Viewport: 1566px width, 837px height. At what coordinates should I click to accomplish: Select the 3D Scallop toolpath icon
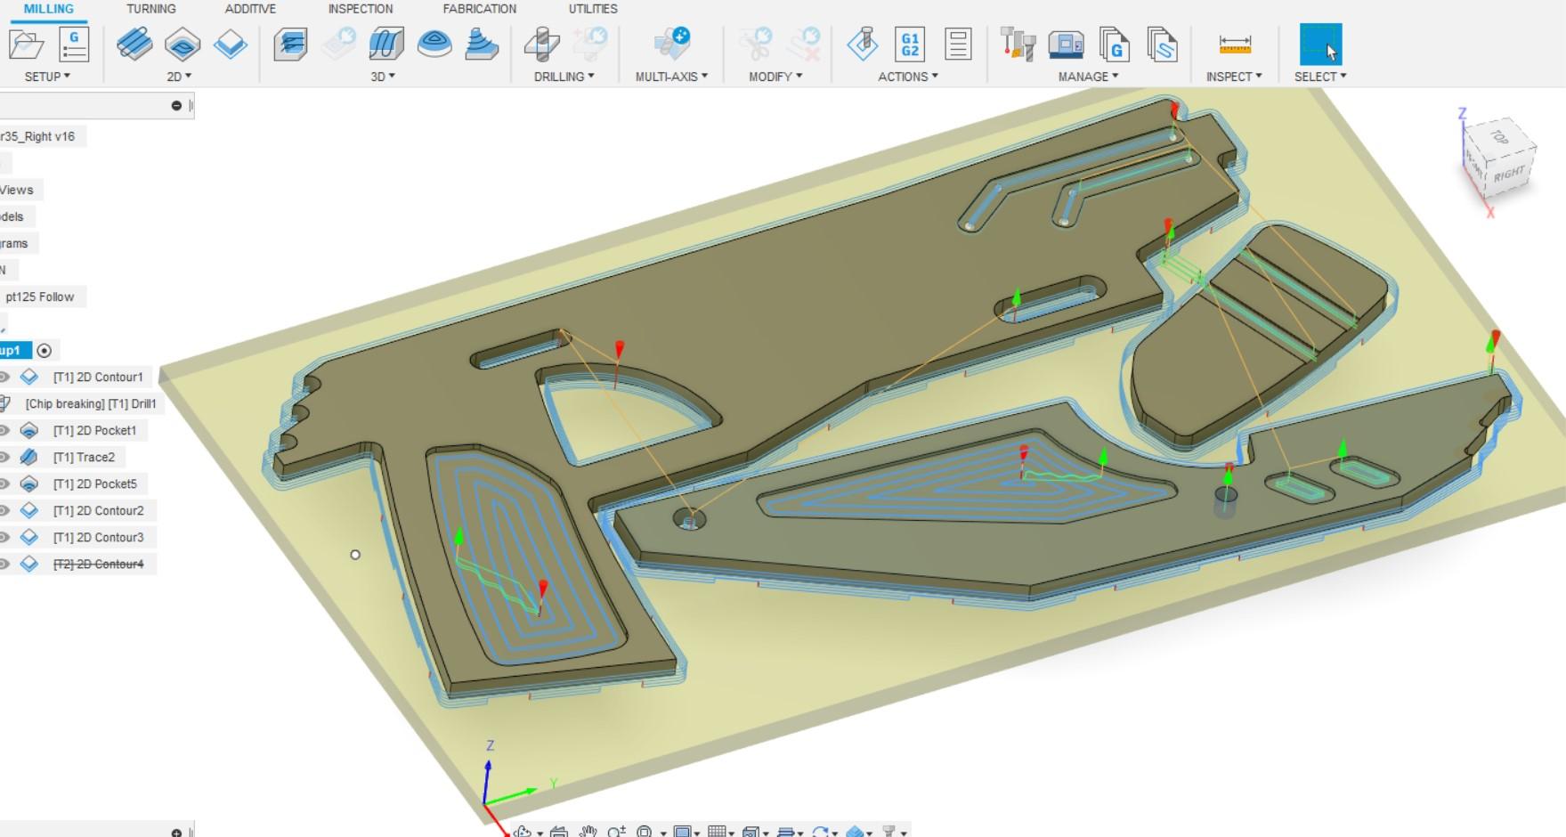pyautogui.click(x=434, y=44)
